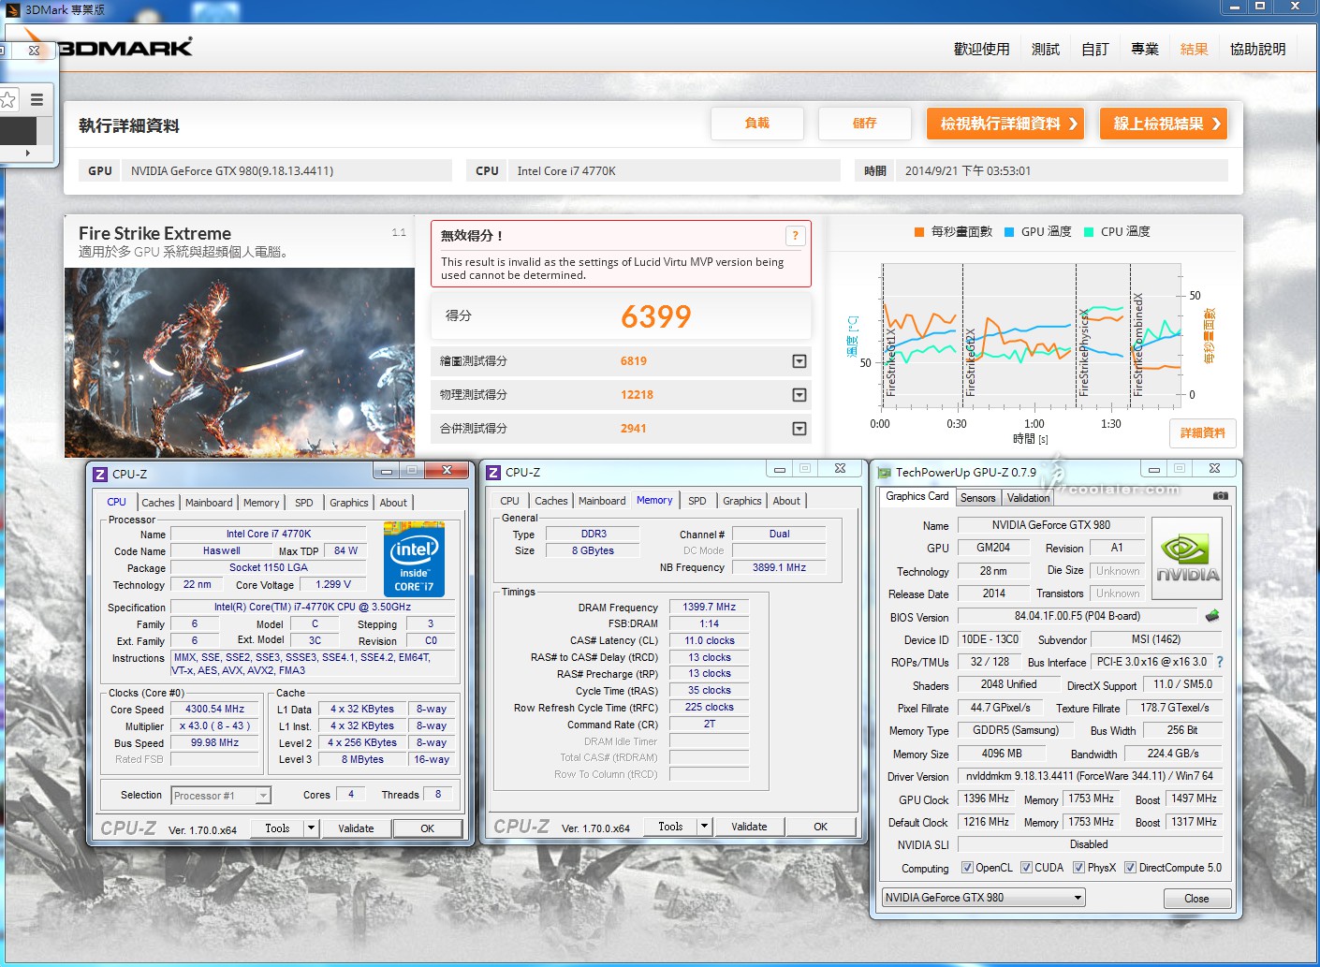Click the timestamp 2014/9/21 field
The width and height of the screenshot is (1320, 967).
pyautogui.click(x=1062, y=170)
